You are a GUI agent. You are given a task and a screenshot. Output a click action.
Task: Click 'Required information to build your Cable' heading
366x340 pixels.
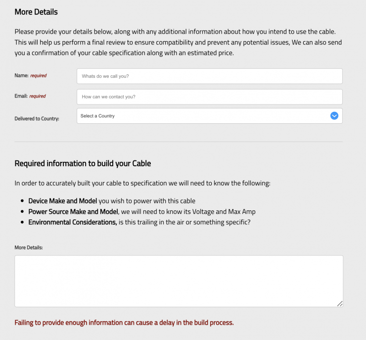point(83,163)
